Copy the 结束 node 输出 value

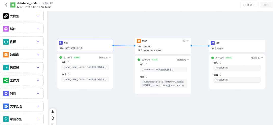[x=220, y=75]
